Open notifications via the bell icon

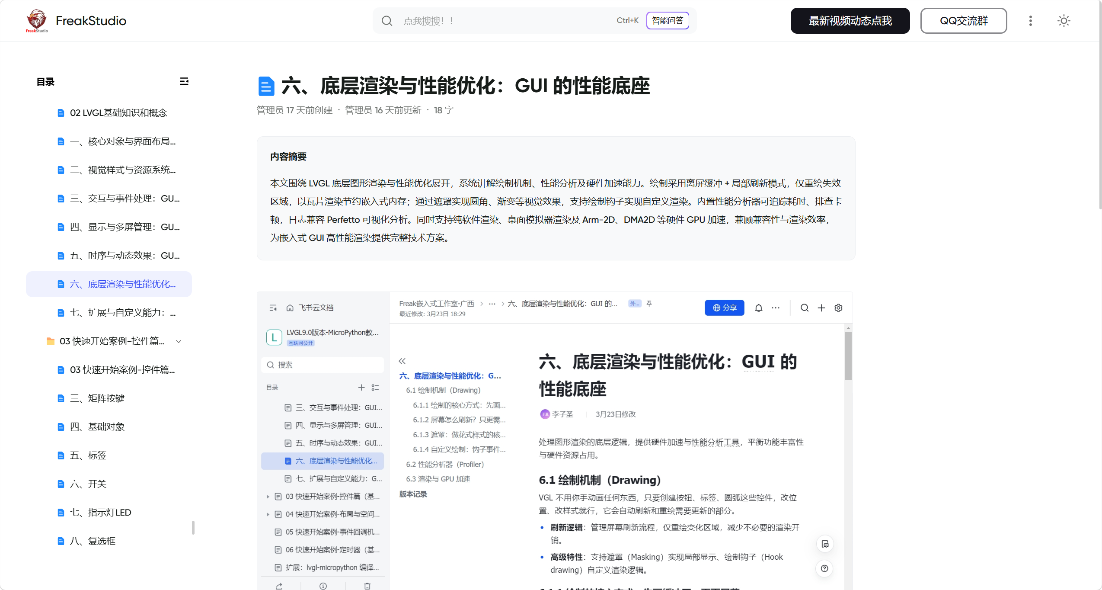point(759,308)
